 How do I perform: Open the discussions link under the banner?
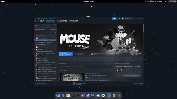tap(115, 59)
